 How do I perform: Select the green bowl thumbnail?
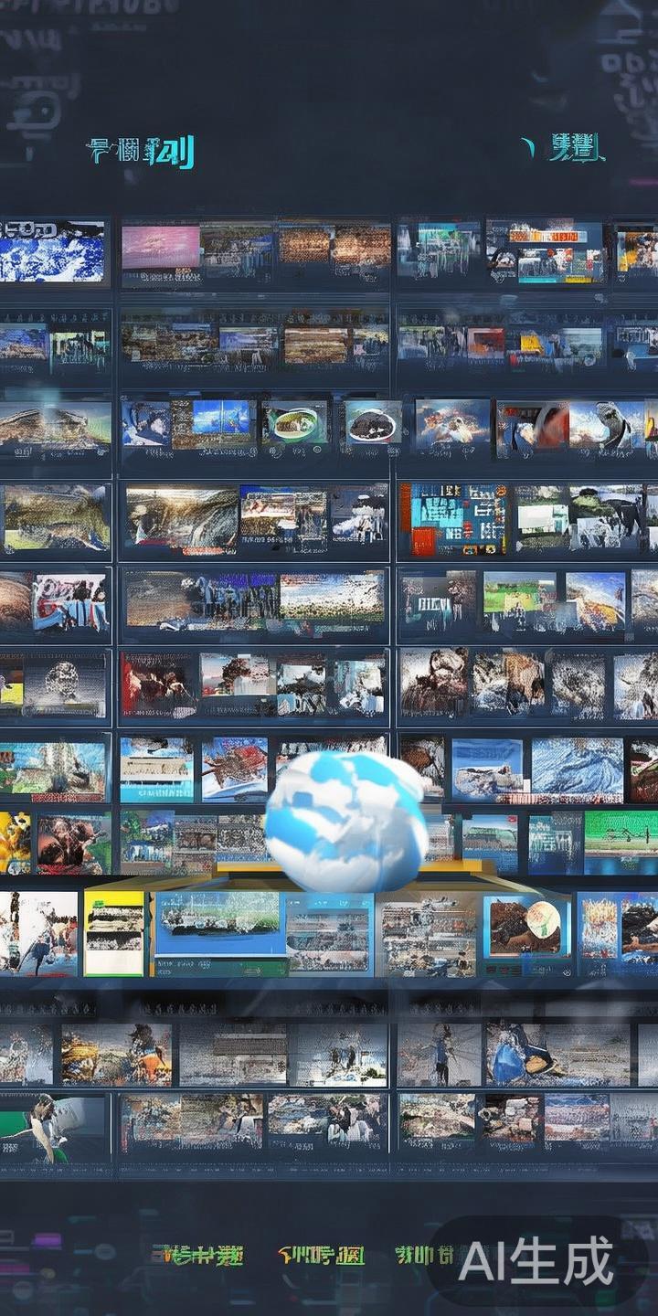point(295,423)
